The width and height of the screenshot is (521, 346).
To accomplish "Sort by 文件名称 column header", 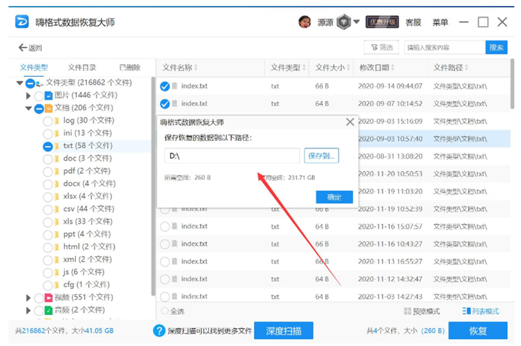I will pyautogui.click(x=179, y=68).
